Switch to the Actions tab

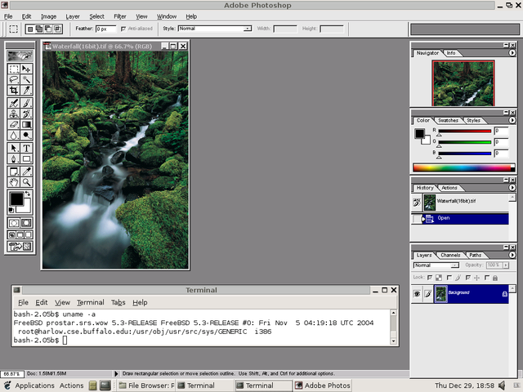(449, 188)
